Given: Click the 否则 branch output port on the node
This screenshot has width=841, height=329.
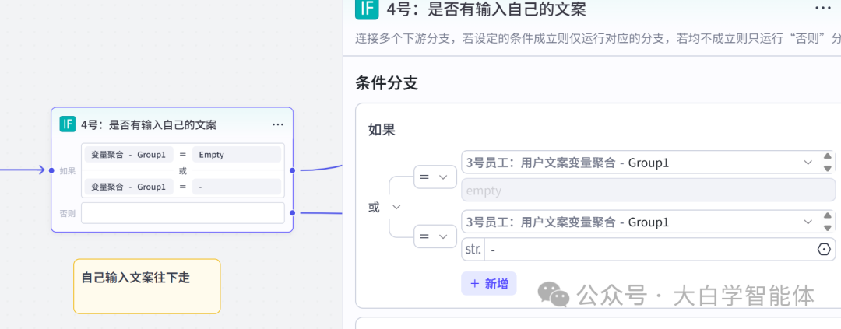Looking at the screenshot, I should coord(292,213).
